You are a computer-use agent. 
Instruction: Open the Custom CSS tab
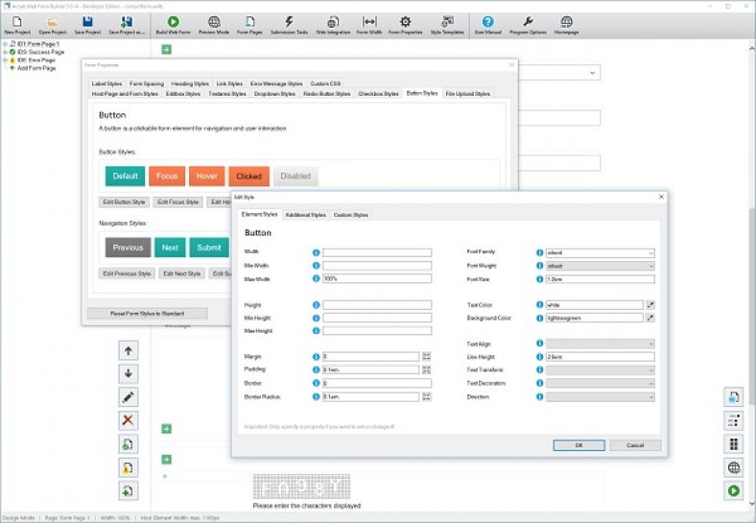pos(325,83)
